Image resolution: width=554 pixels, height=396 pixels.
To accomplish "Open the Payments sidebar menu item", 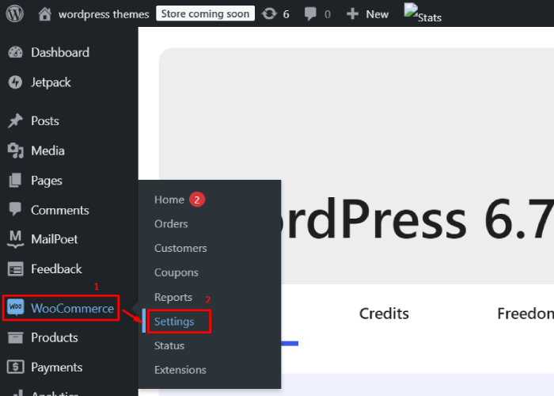I will click(x=56, y=367).
